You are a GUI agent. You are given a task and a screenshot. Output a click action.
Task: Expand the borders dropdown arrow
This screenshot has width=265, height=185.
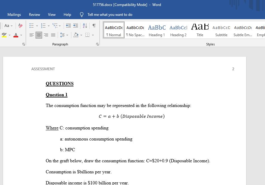[93, 35]
